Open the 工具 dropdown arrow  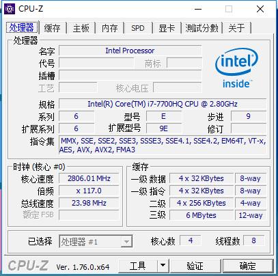point(163,265)
